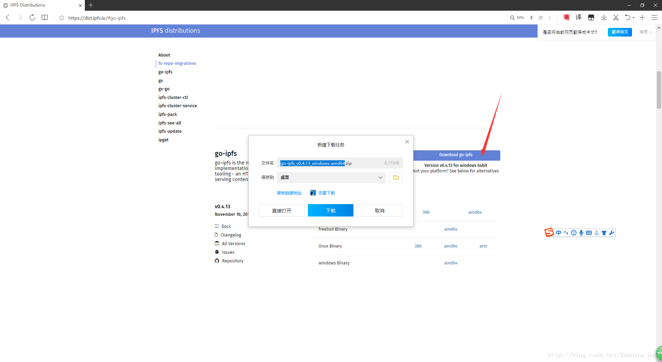Screen dimensions: 662x362
Task: Open the Sogou emoji smiley icon
Action: pos(574,233)
